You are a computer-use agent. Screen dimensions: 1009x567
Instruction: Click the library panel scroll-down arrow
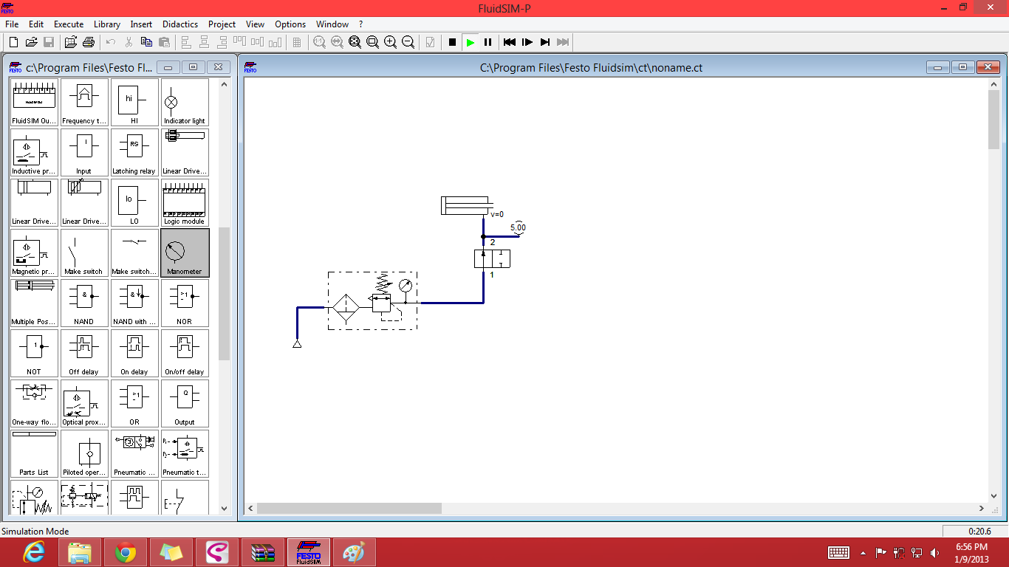tap(225, 508)
